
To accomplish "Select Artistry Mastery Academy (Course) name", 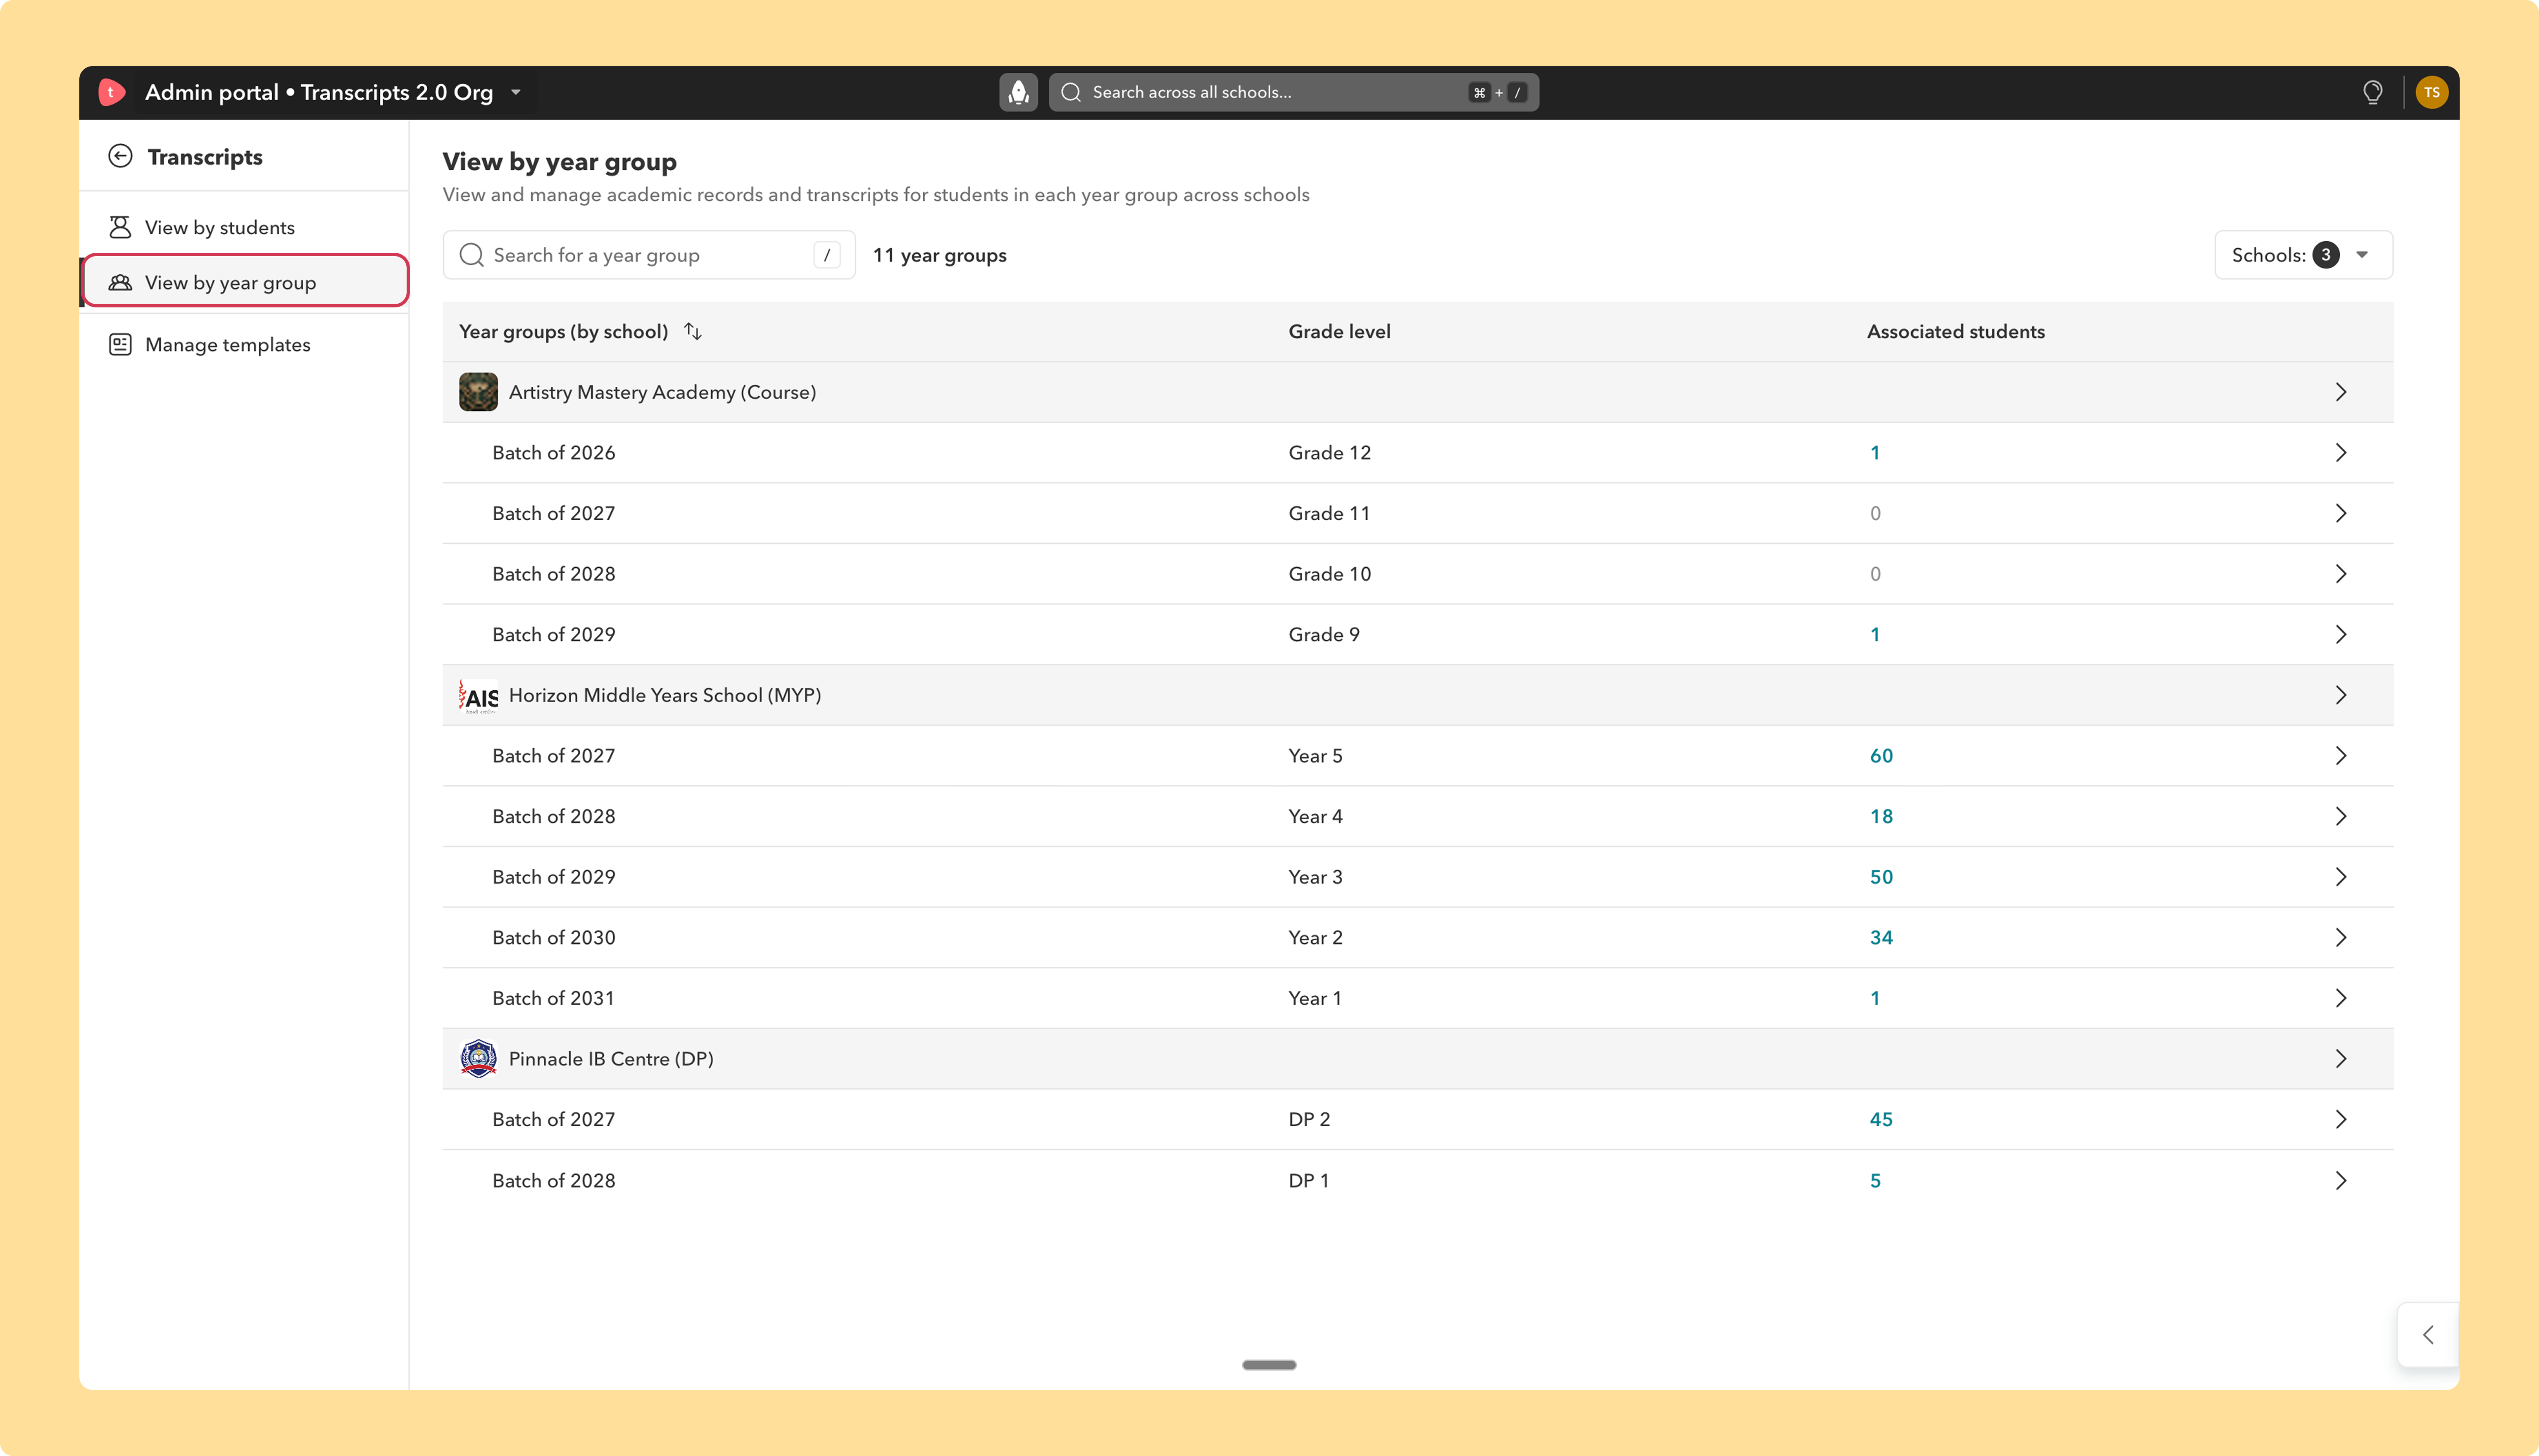I will coord(662,392).
